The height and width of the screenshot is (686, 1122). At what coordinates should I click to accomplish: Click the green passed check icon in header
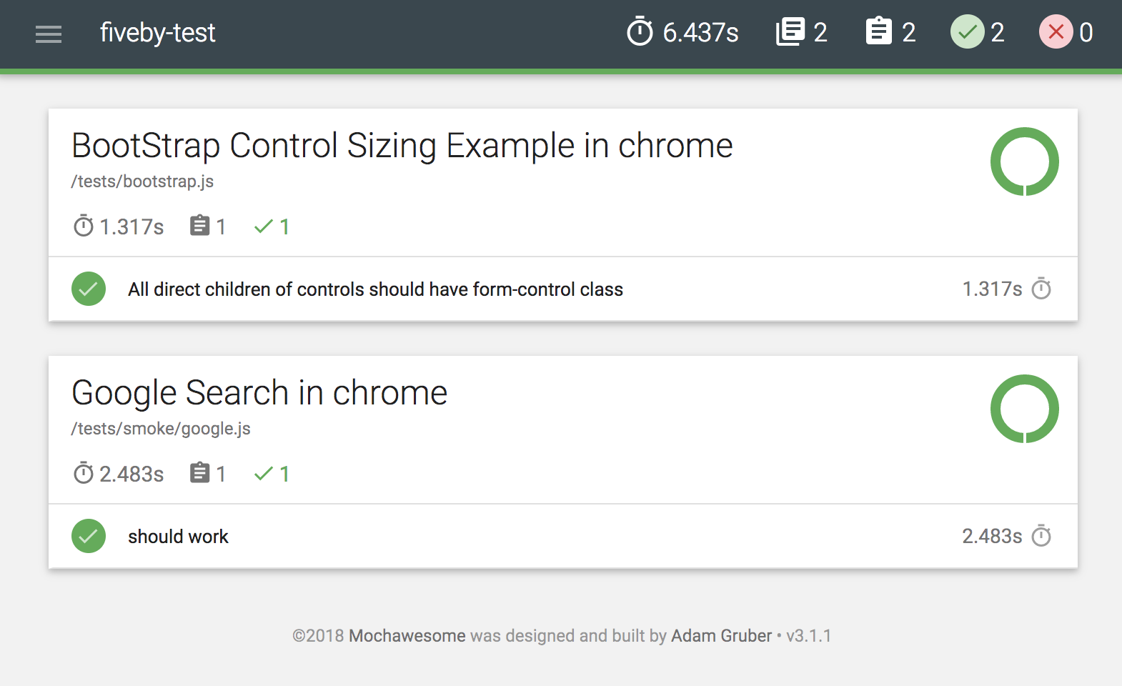tap(967, 32)
